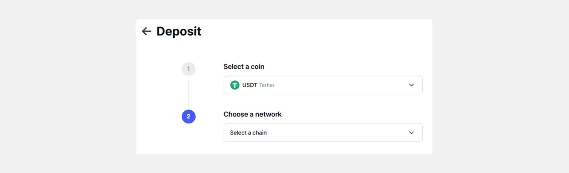Click the Deposit page heading
This screenshot has width=569, height=173.
tap(179, 31)
